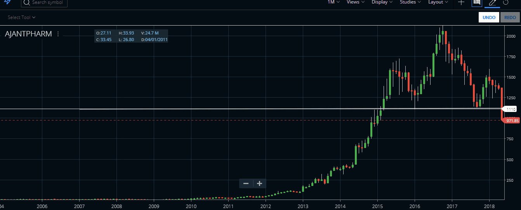Click the C:33.45 close value

(x=104, y=40)
